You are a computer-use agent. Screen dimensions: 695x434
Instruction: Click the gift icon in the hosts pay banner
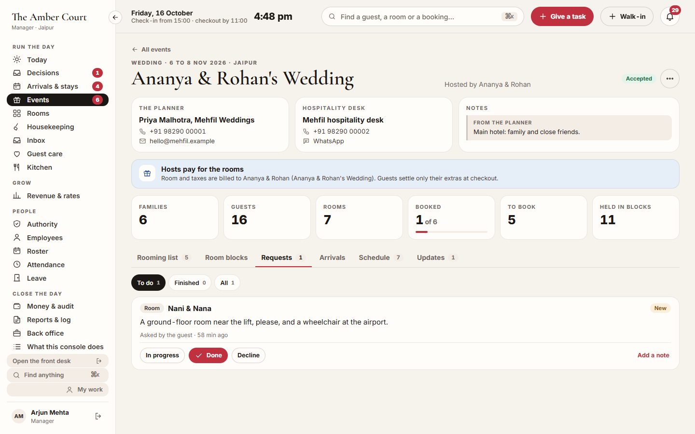tap(147, 174)
